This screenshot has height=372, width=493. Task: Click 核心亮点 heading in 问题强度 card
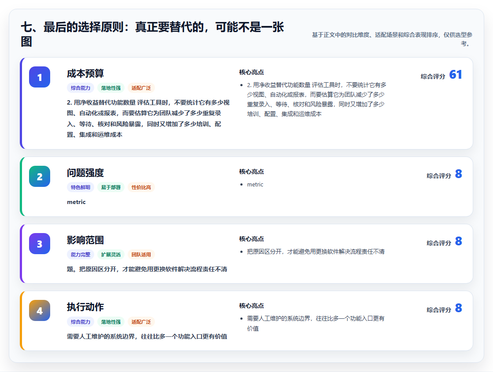[x=251, y=171]
